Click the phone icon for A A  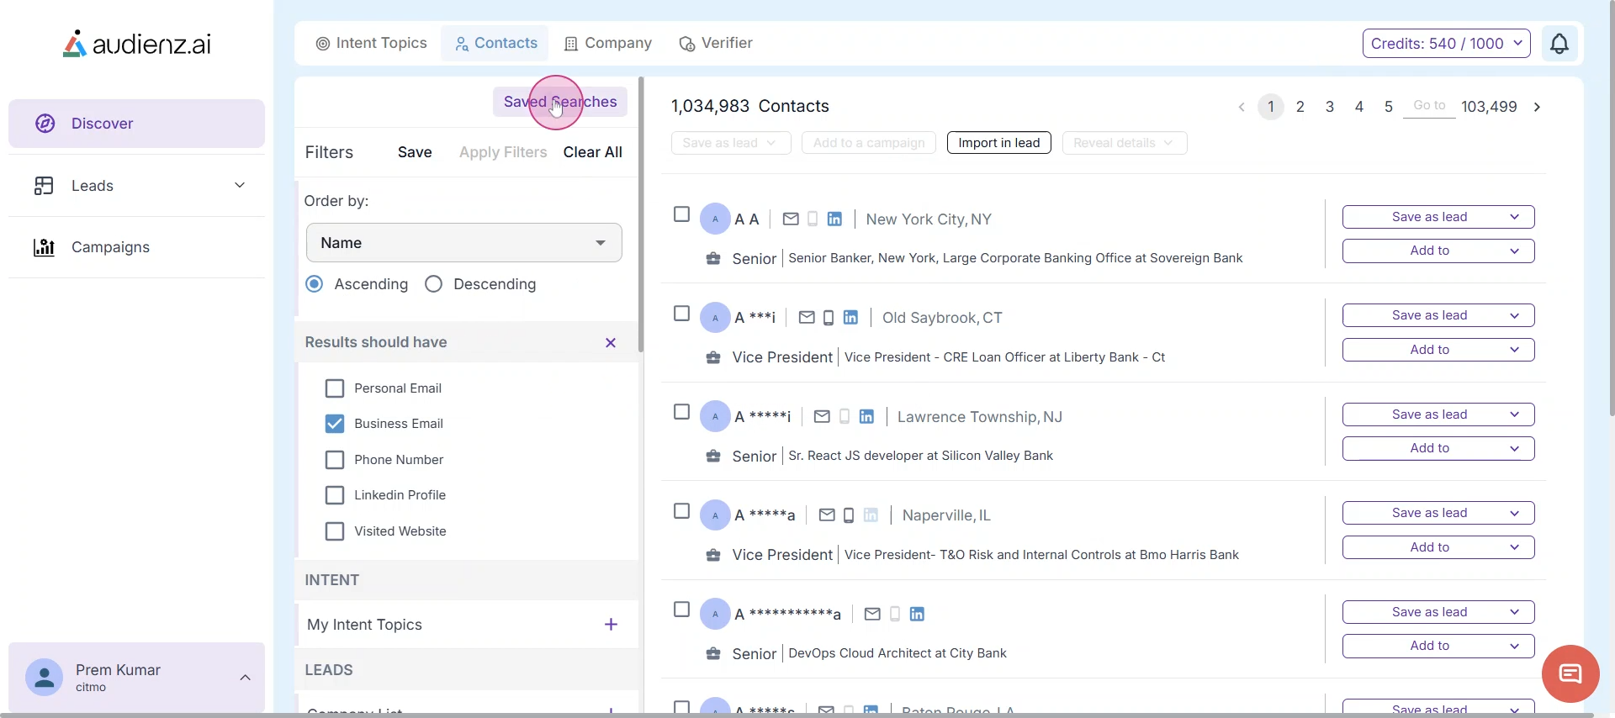(813, 219)
